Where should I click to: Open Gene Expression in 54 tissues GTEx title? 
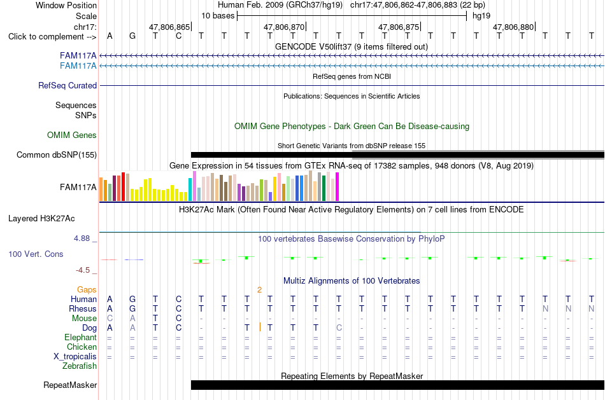click(x=352, y=166)
